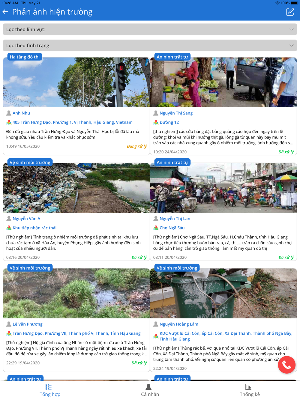The image size is (300, 400).
Task: Expand the Lọc theo lĩnh vực dropdown
Action: (150, 29)
